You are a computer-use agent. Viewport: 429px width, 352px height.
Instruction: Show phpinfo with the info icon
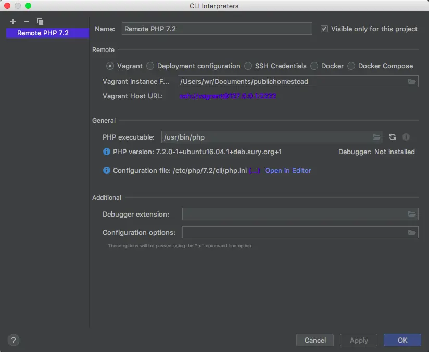[x=406, y=137]
